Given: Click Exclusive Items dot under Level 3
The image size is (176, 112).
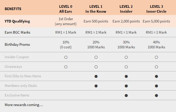Looking at the screenshot, I should pos(156,95).
